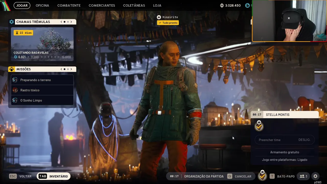The height and width of the screenshot is (184, 327).
Task: Open mission O Sonho Limpo
Action: [x=42, y=100]
